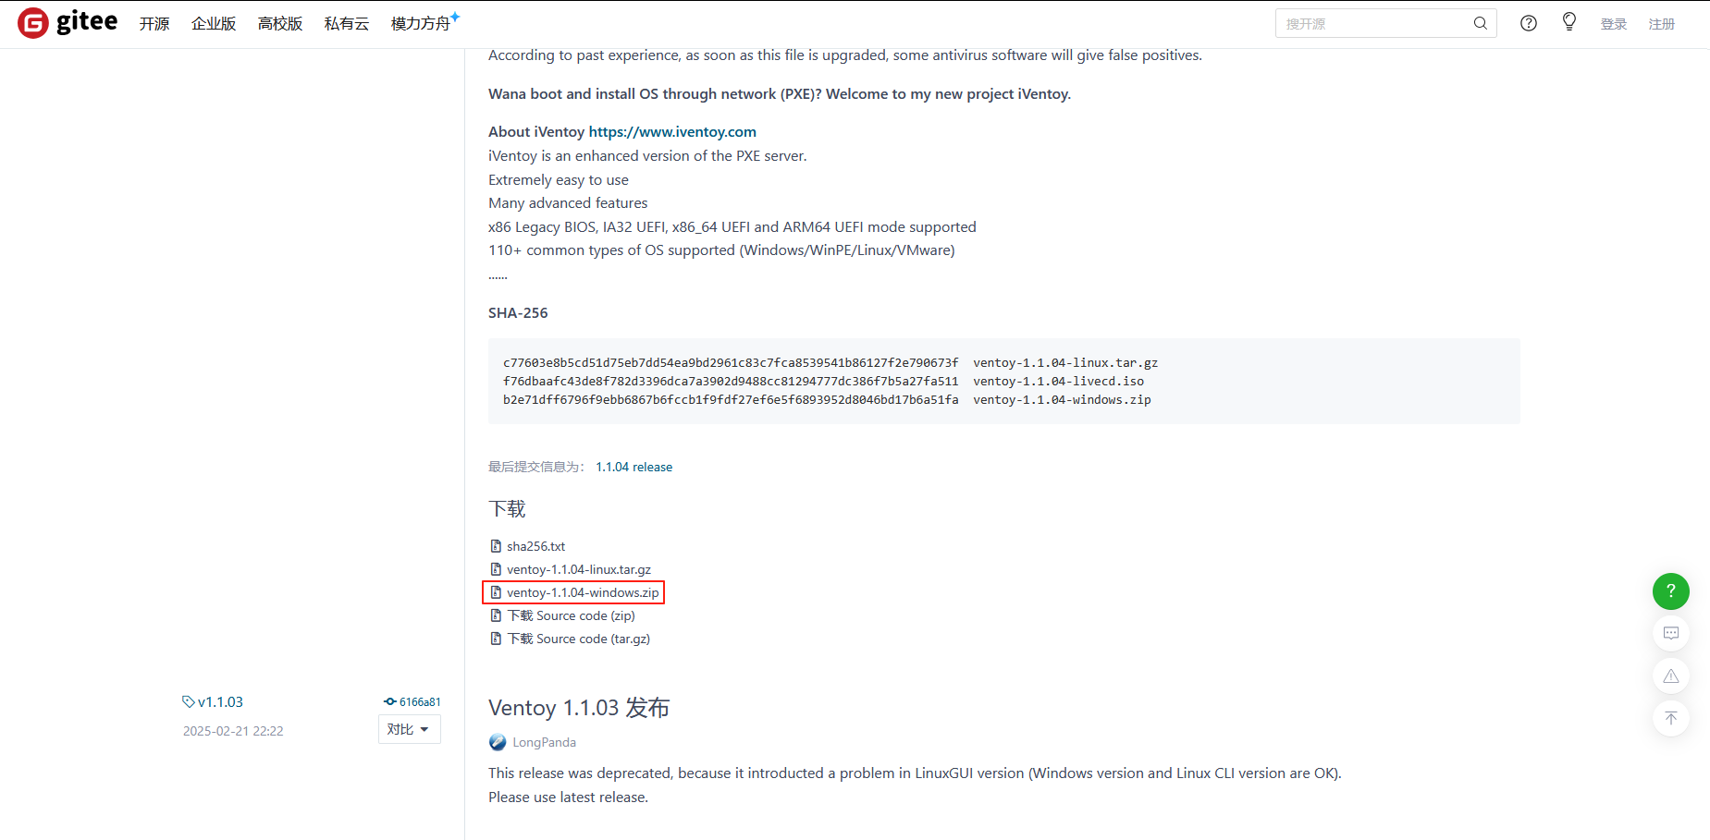Image resolution: width=1710 pixels, height=840 pixels.
Task: Download ventoy-1.1.04-linux.tar.gz
Action: pos(579,569)
